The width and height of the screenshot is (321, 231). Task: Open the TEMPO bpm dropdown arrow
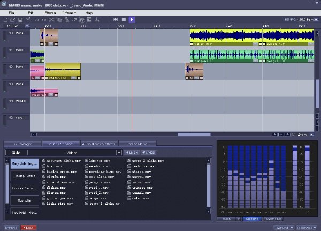coord(316,20)
